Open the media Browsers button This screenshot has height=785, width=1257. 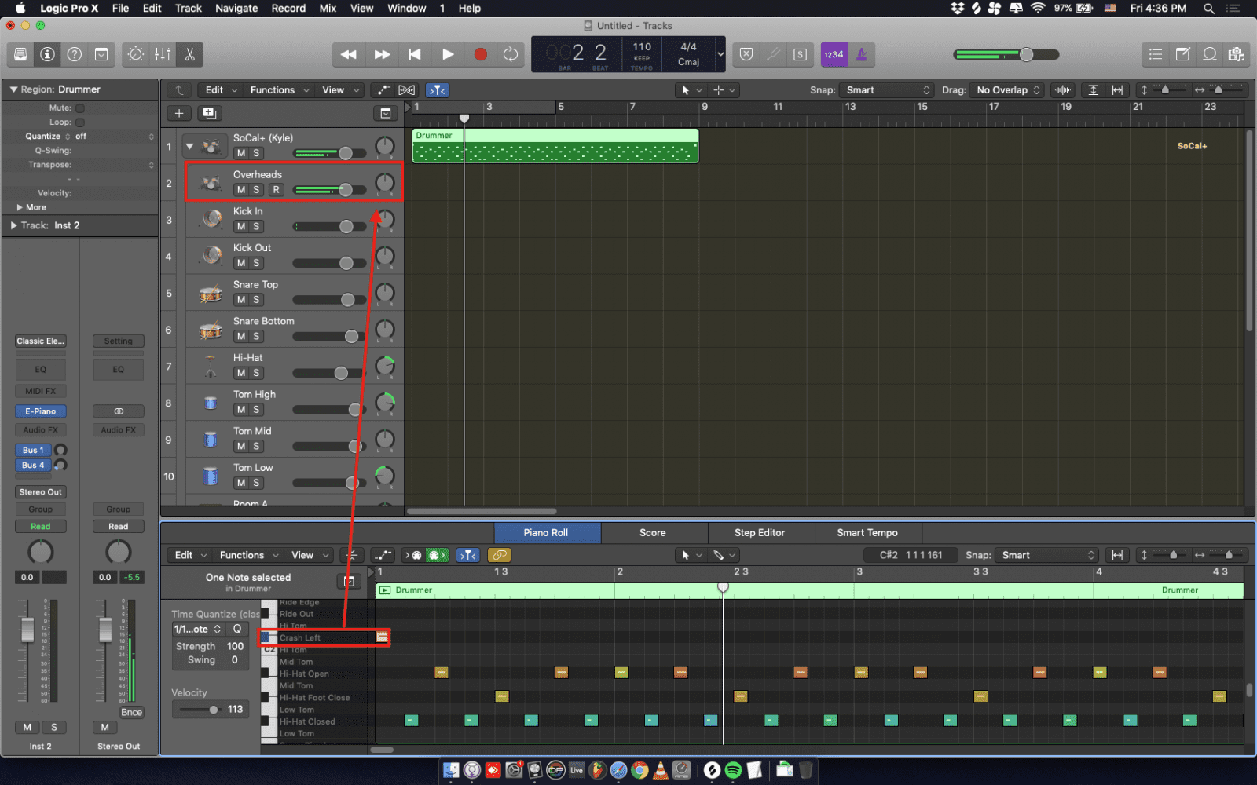point(1237,54)
